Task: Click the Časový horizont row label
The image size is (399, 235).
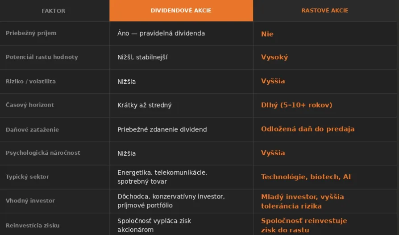Action: (29, 105)
